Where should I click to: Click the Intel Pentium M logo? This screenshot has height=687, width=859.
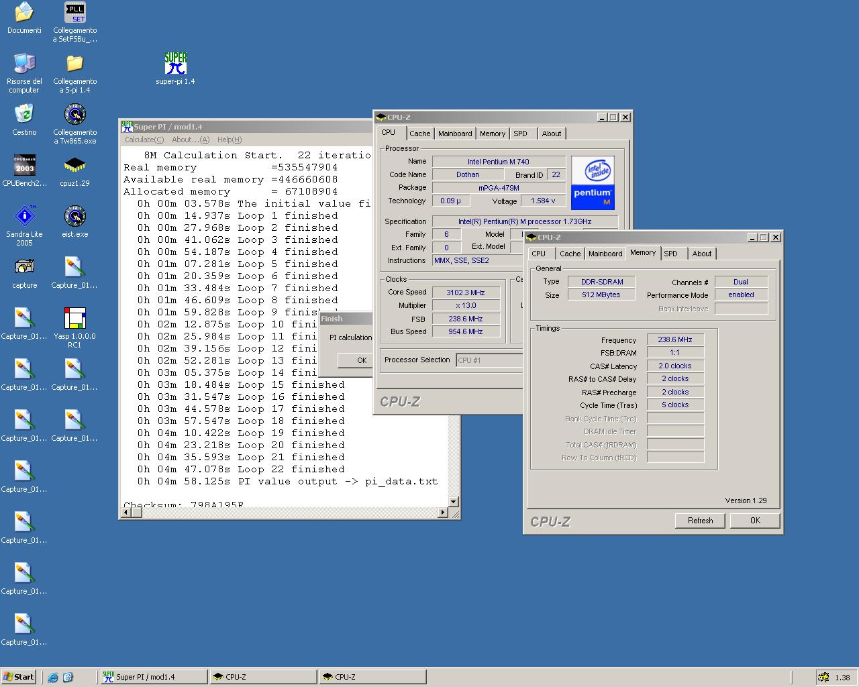point(593,183)
